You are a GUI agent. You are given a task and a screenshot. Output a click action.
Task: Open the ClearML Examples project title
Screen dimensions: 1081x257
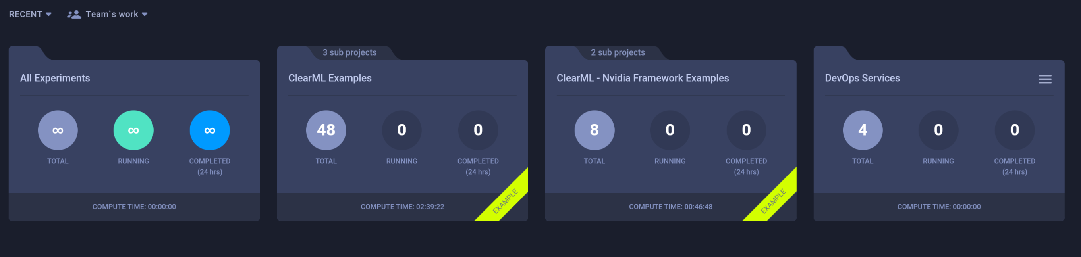click(x=330, y=78)
